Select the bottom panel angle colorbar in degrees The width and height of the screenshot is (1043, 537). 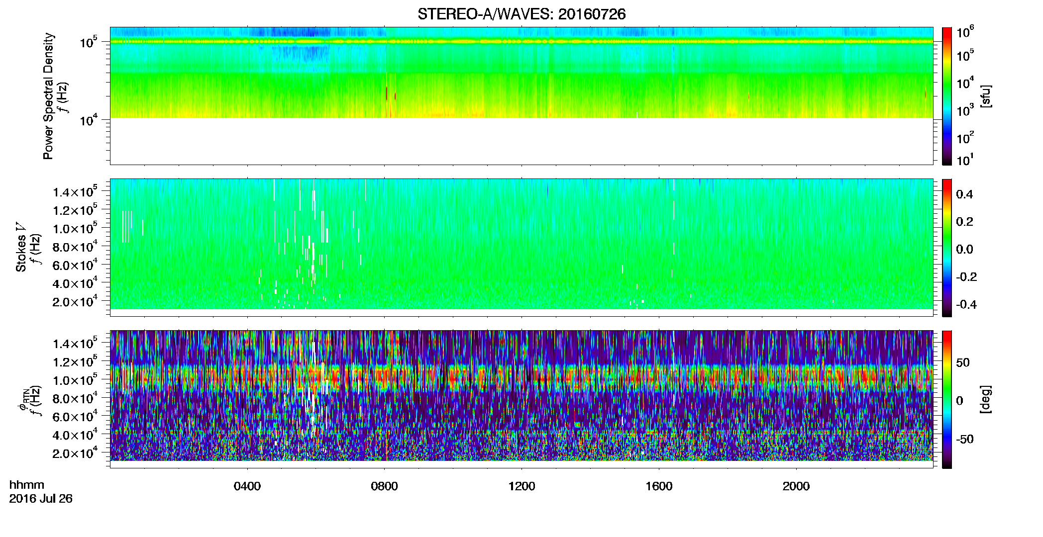click(x=947, y=399)
